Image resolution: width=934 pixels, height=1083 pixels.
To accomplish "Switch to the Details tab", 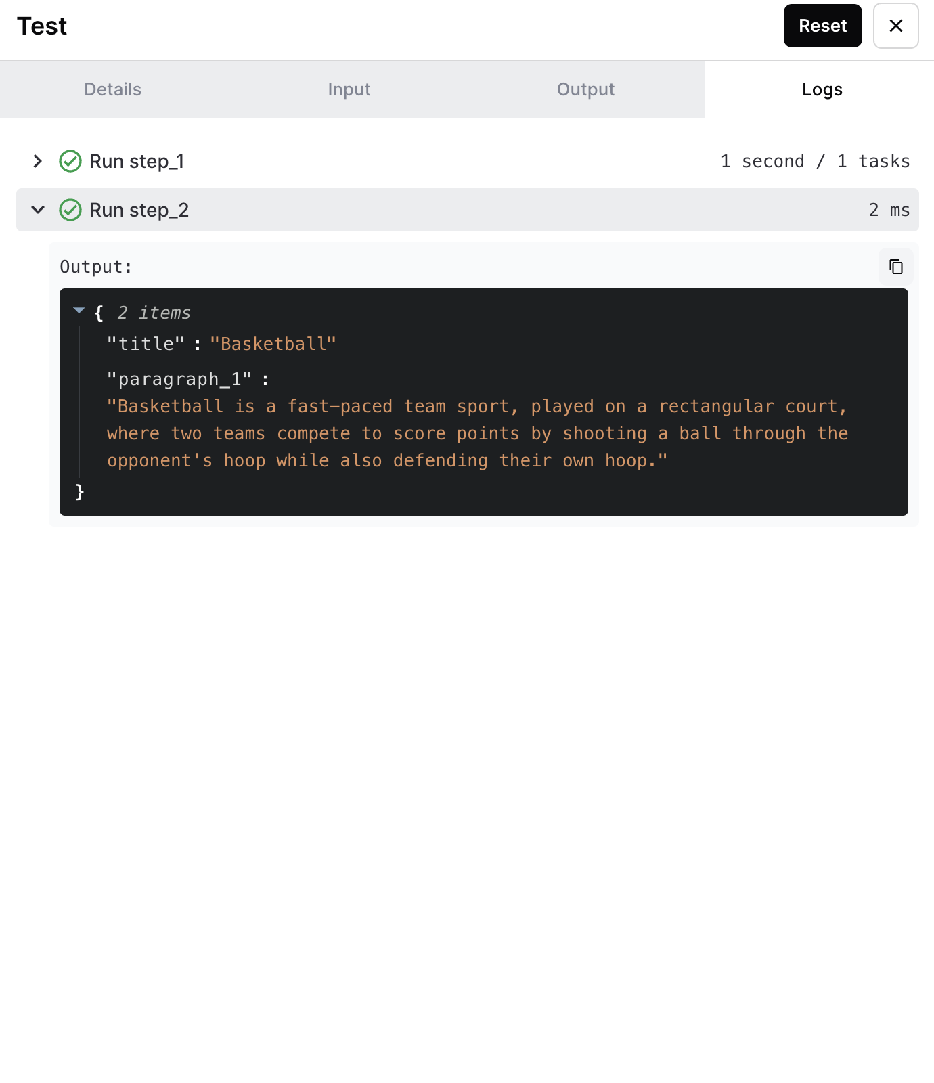I will [112, 89].
